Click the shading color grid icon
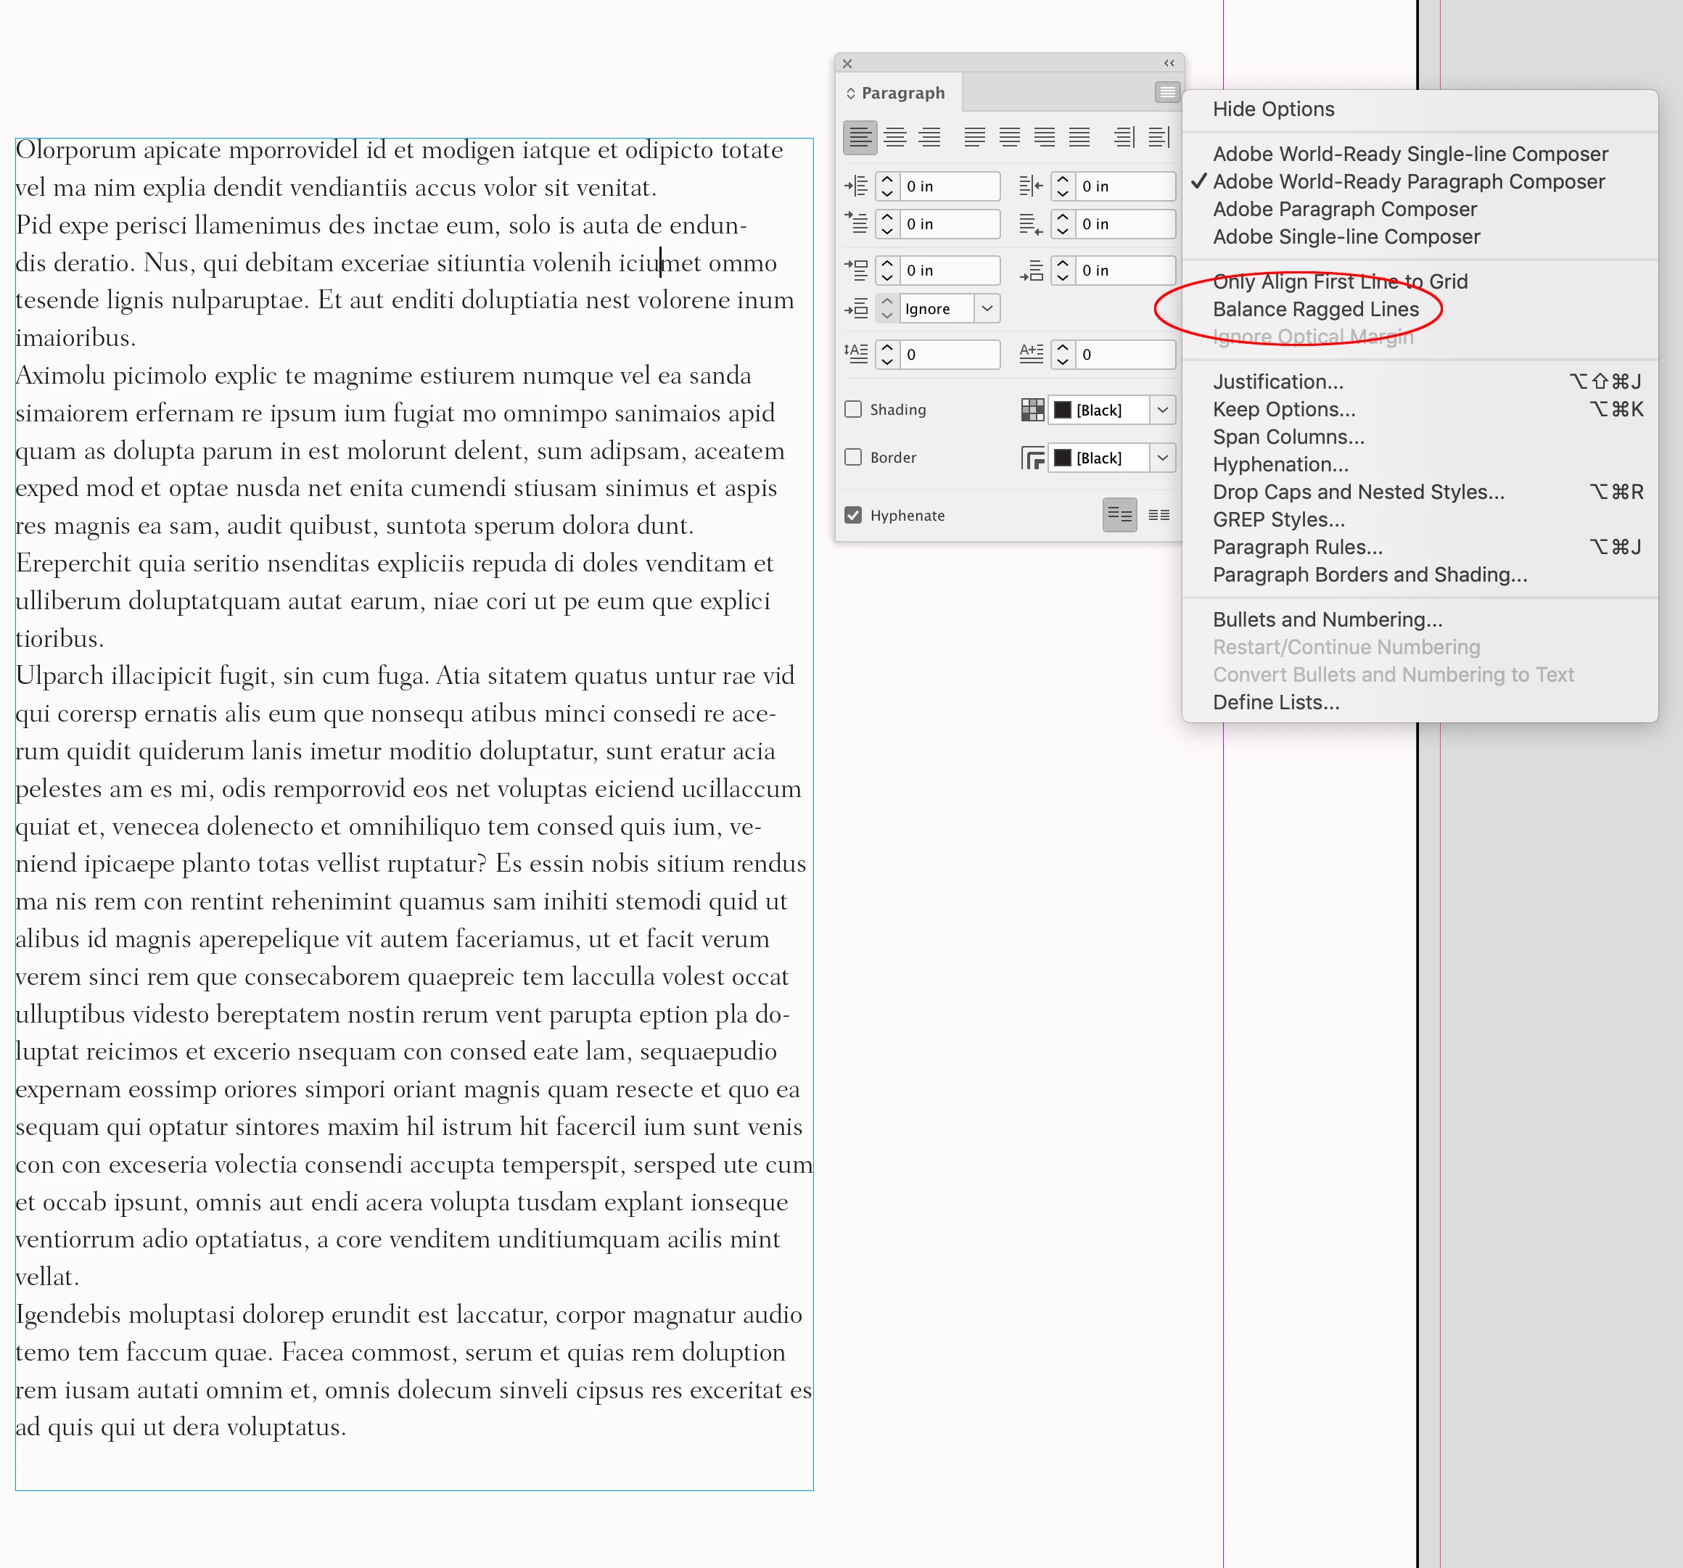This screenshot has height=1568, width=1683. (1032, 410)
